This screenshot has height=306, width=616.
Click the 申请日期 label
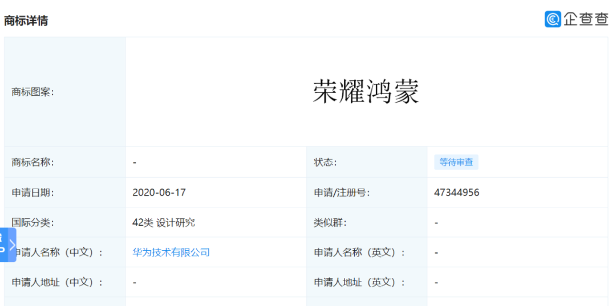tap(33, 193)
